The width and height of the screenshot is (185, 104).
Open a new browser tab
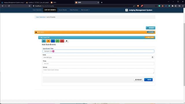point(102,2)
